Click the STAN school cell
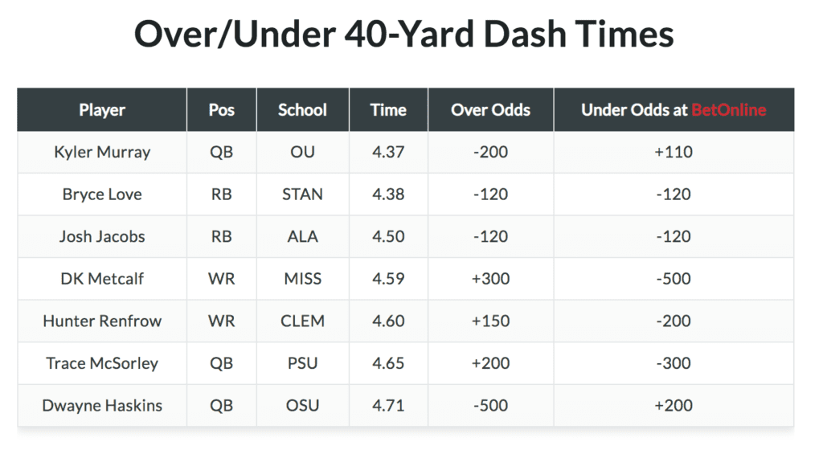Image resolution: width=823 pixels, height=450 pixels. click(302, 194)
